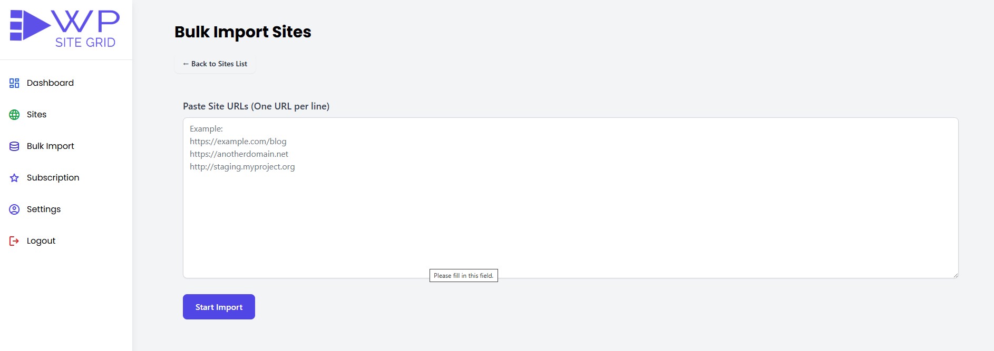
Task: Click the star icon next to Subscription
Action: (x=13, y=177)
